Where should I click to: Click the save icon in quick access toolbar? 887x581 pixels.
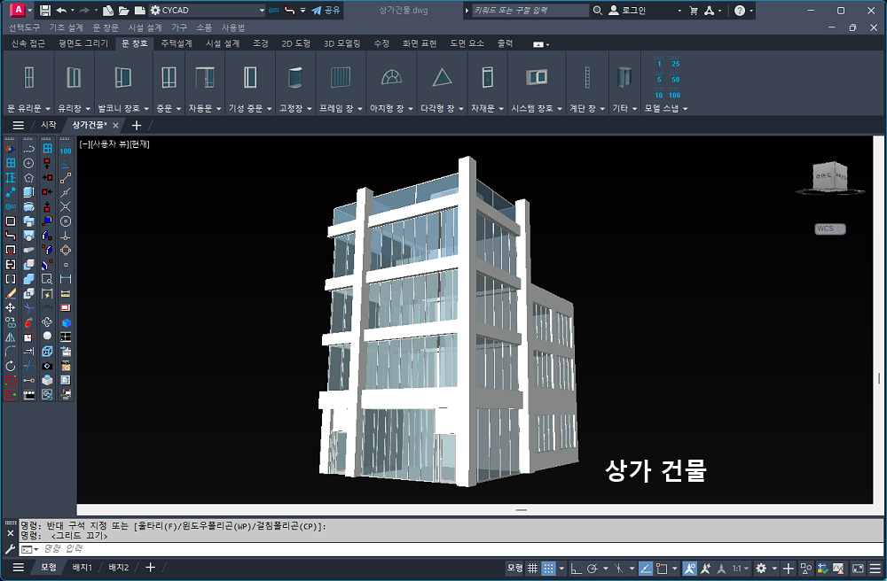point(45,11)
